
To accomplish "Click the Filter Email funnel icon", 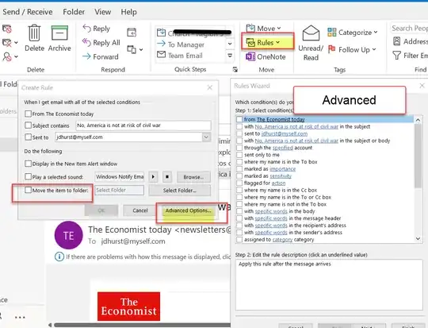I will 396,56.
